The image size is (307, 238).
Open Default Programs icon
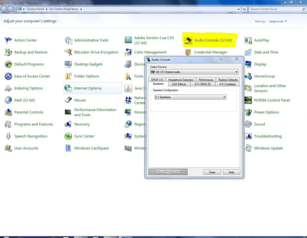8,64
